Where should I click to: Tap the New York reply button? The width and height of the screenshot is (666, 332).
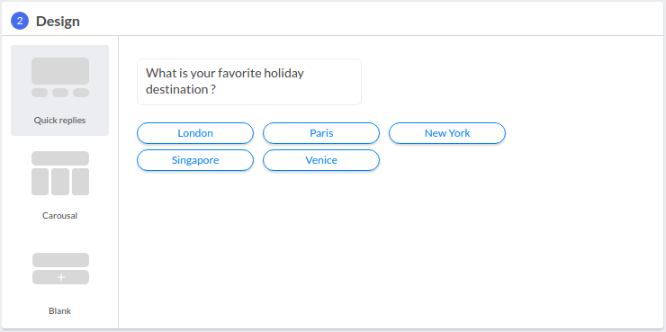click(x=447, y=133)
